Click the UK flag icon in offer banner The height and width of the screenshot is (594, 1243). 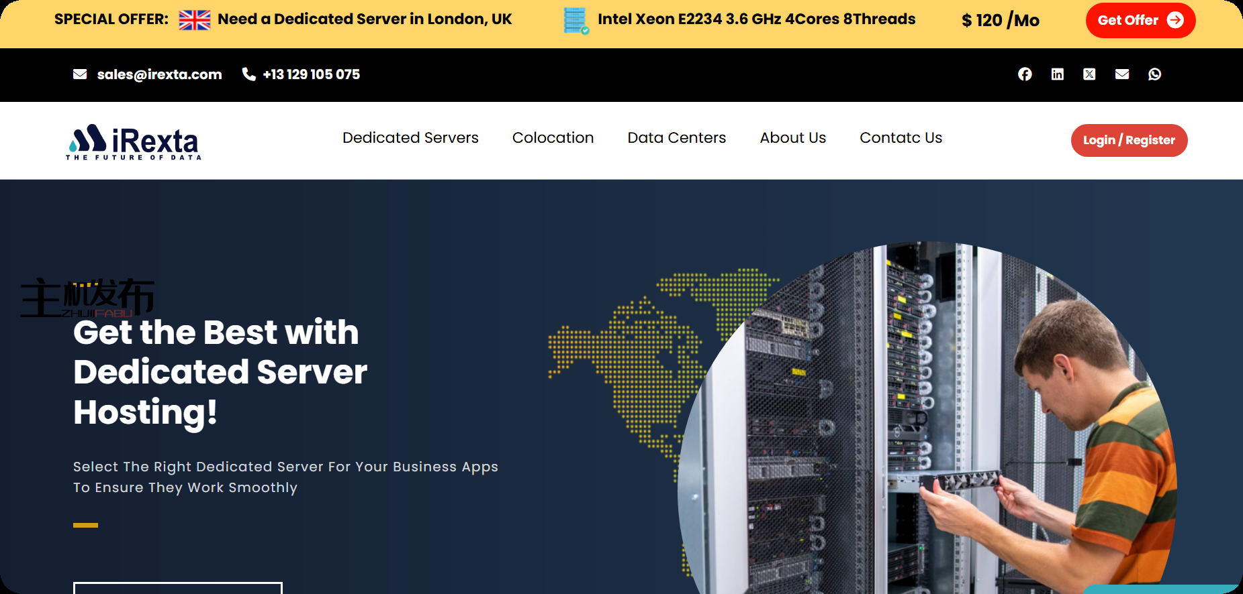click(x=195, y=20)
